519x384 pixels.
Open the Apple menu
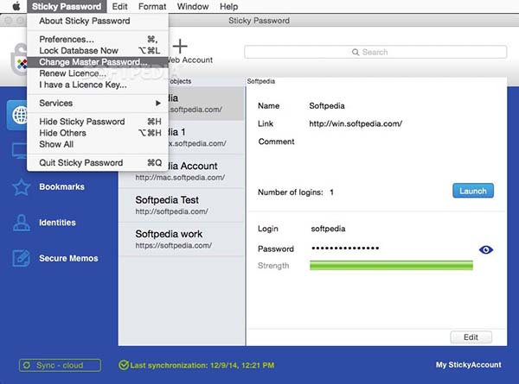tap(16, 6)
